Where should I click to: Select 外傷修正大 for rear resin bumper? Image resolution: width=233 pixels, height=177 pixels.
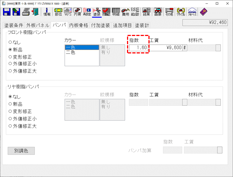(x=10, y=126)
